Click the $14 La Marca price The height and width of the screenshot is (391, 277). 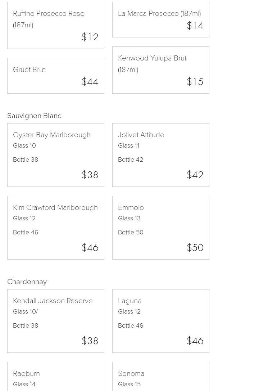[195, 26]
